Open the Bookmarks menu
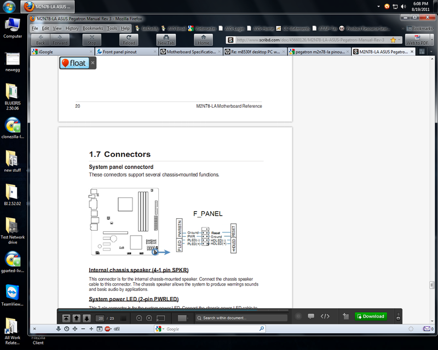 pos(93,28)
